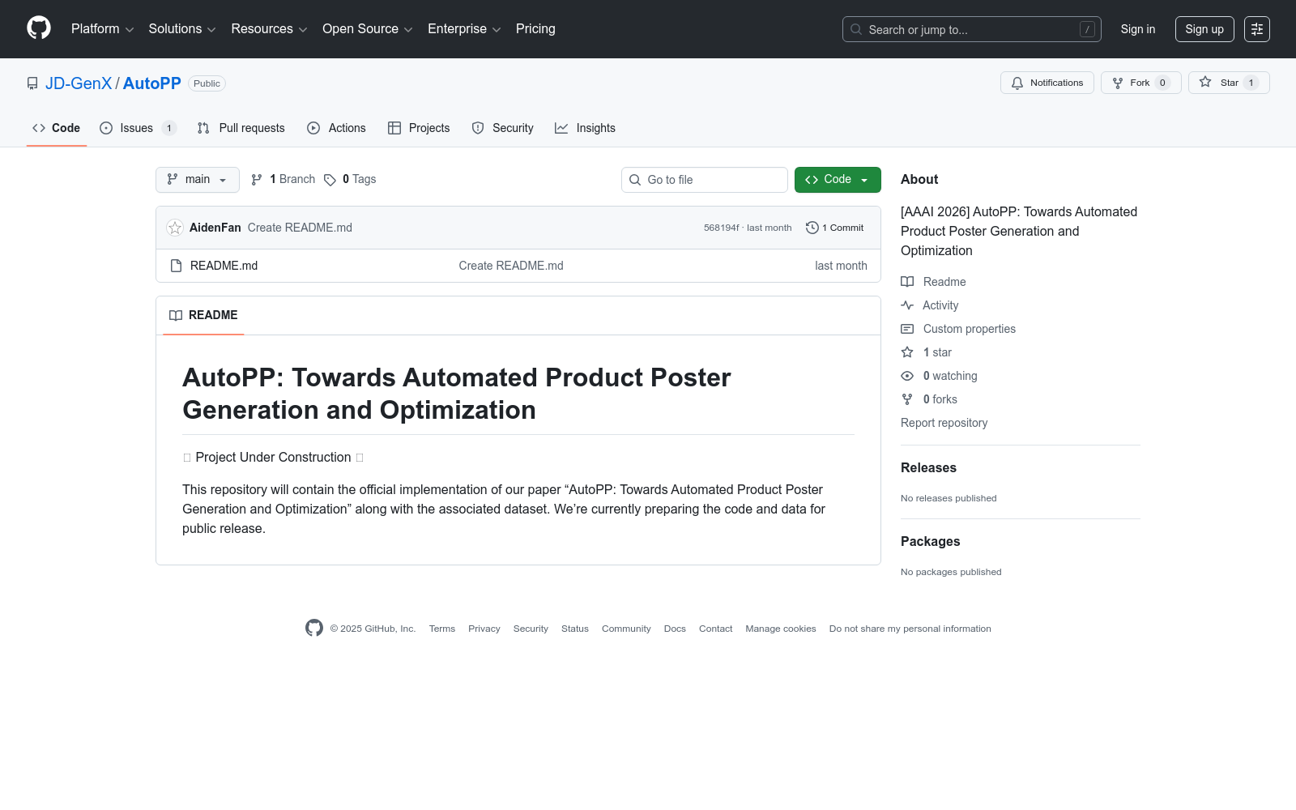Select the README tab in file viewer
Screen dimensions: 1296x810
point(203,315)
